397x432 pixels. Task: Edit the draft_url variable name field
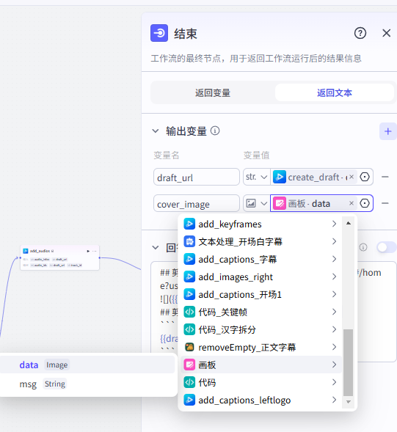point(196,177)
